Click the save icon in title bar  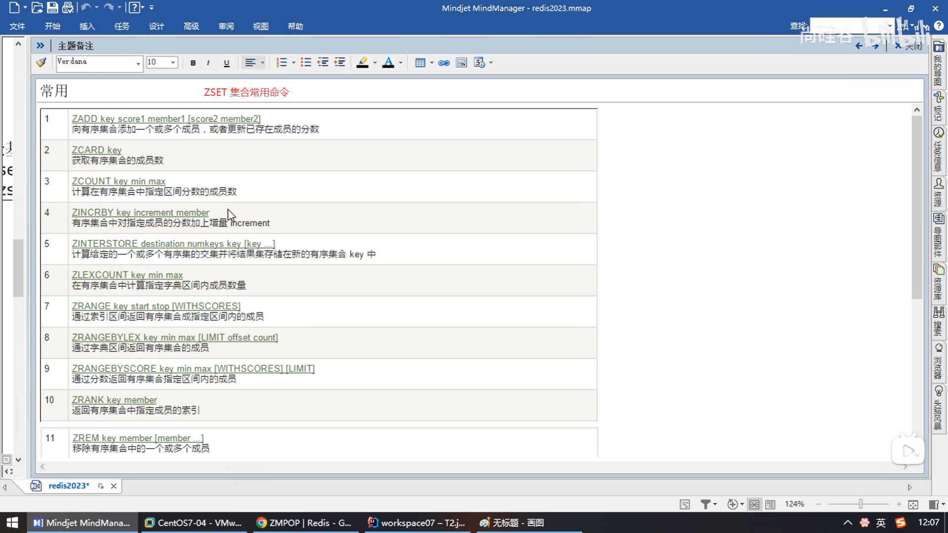point(52,8)
